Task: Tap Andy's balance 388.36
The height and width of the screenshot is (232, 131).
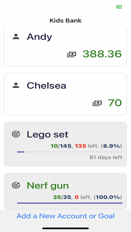Action: (102, 54)
